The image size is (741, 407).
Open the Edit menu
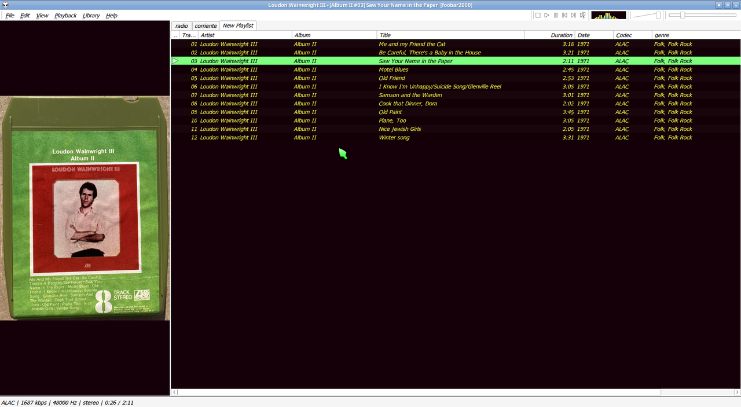pyautogui.click(x=25, y=16)
